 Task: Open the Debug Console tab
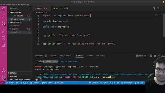(66, 56)
